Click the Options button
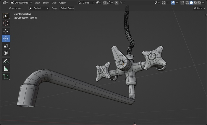The height and width of the screenshot is (125, 207). point(199,8)
